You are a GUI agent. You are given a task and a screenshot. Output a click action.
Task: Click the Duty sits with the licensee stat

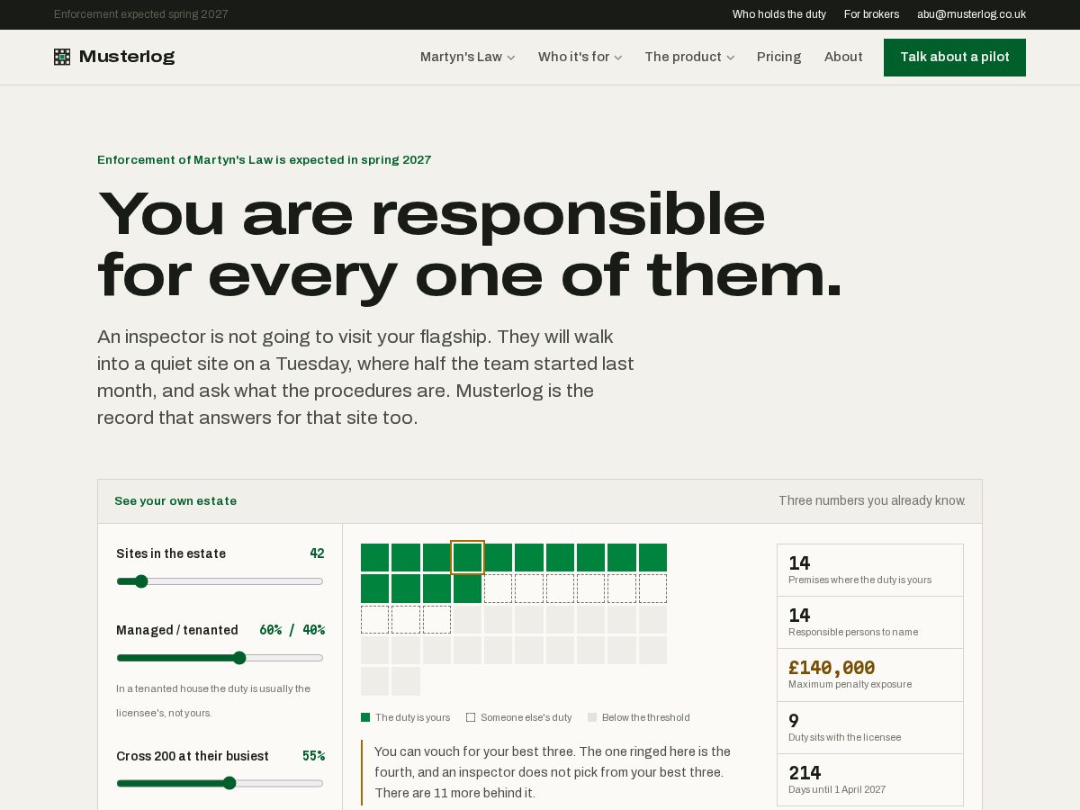click(x=870, y=728)
